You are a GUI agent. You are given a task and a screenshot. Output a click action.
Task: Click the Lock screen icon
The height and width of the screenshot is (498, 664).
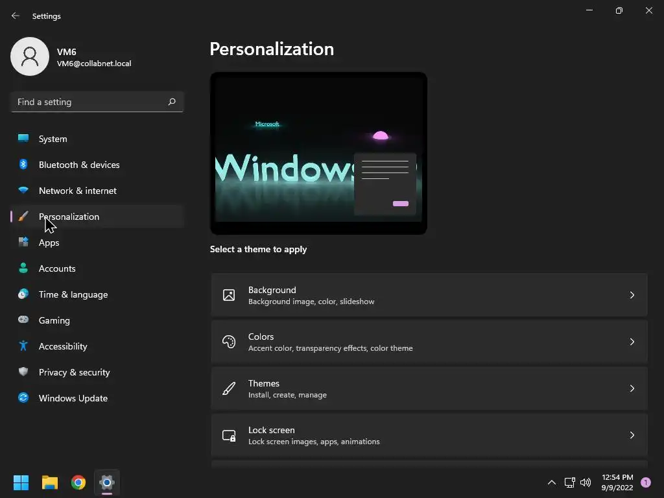tap(229, 435)
